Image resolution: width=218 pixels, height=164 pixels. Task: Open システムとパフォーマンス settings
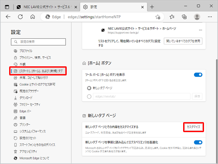(x=30, y=131)
